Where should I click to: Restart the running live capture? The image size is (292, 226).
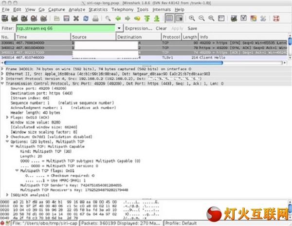click(x=43, y=18)
